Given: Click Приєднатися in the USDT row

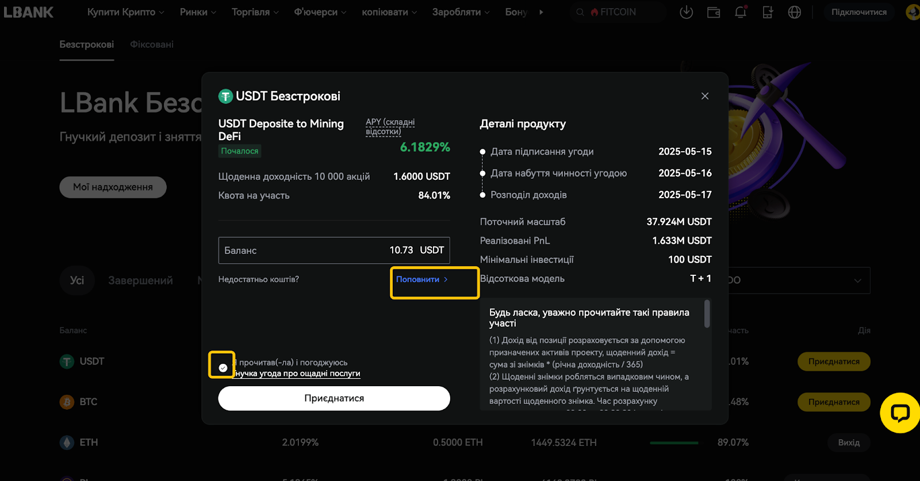Looking at the screenshot, I should point(834,361).
